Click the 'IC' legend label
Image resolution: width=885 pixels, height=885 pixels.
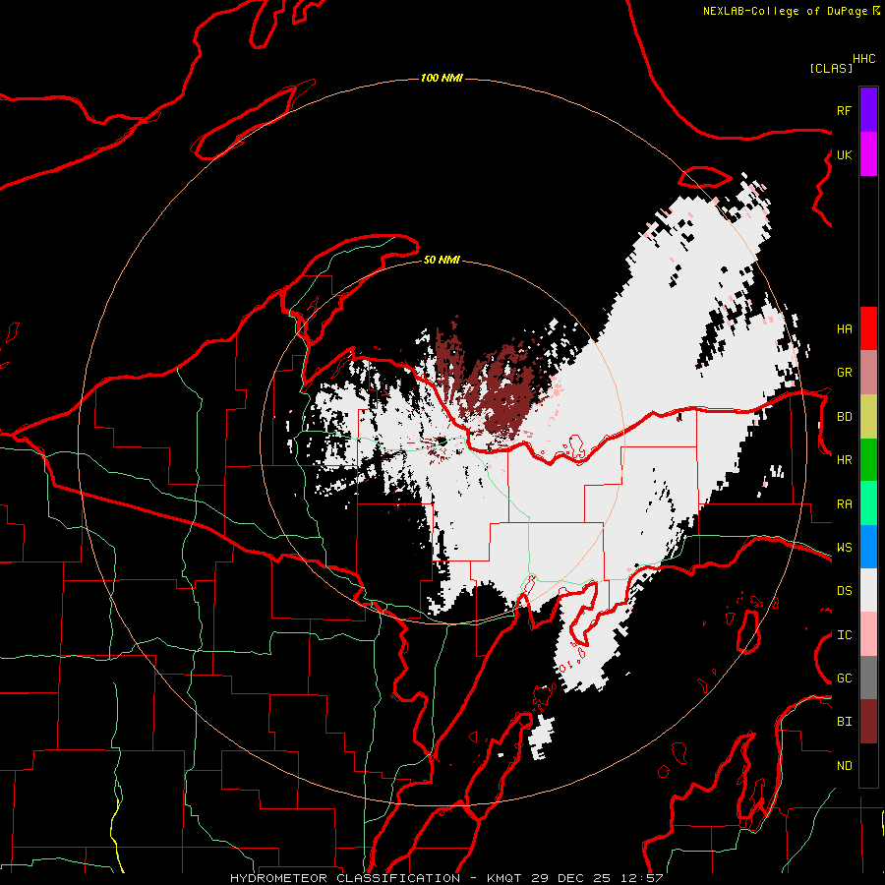pos(844,635)
